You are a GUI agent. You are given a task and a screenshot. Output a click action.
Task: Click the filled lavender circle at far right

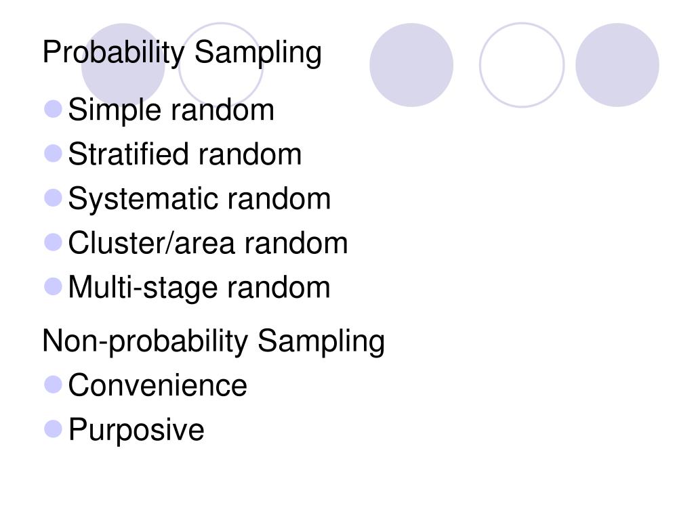(617, 65)
